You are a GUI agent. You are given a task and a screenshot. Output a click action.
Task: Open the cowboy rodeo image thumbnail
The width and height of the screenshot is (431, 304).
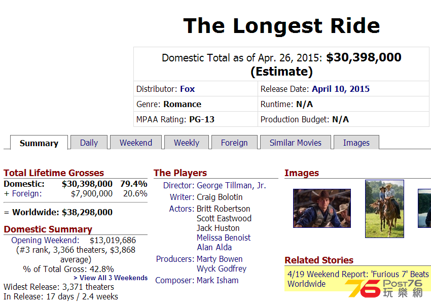click(x=322, y=208)
